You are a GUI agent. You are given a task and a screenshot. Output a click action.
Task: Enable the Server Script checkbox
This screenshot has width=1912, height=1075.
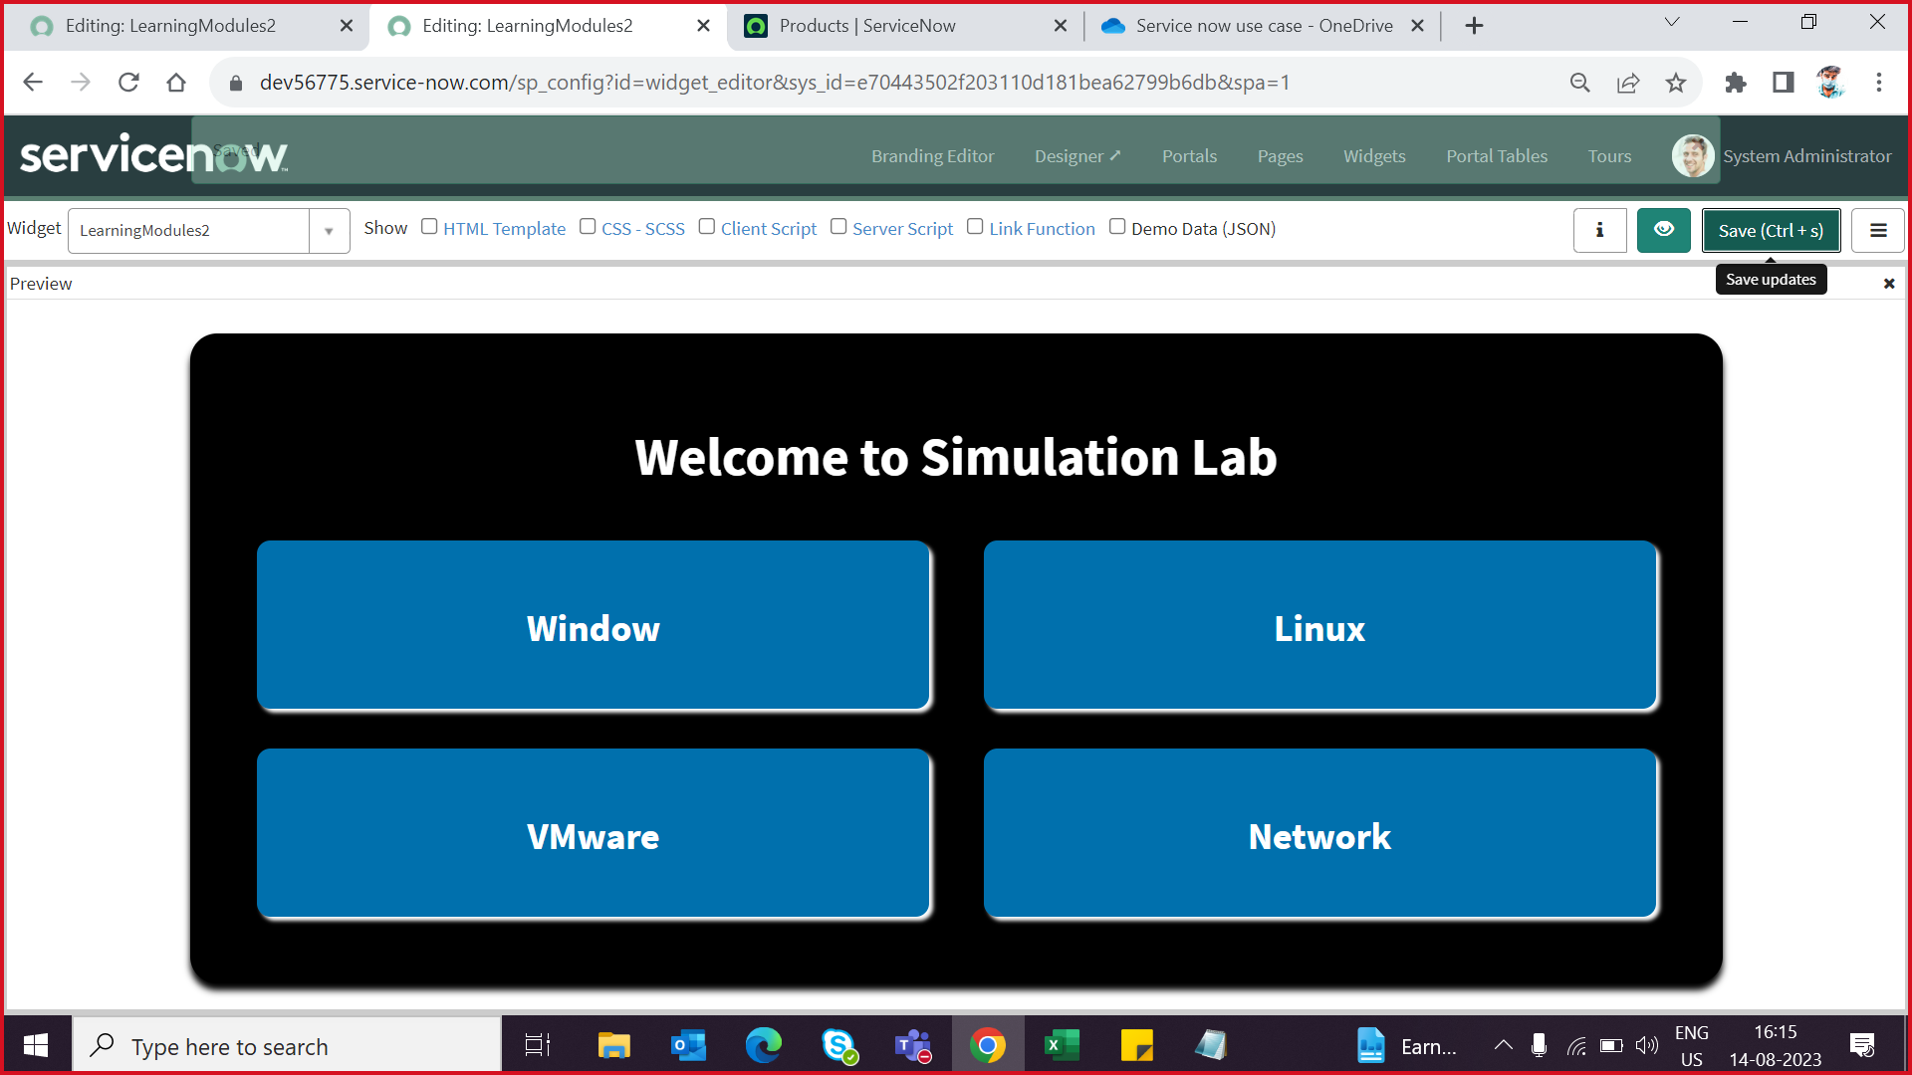tap(838, 226)
